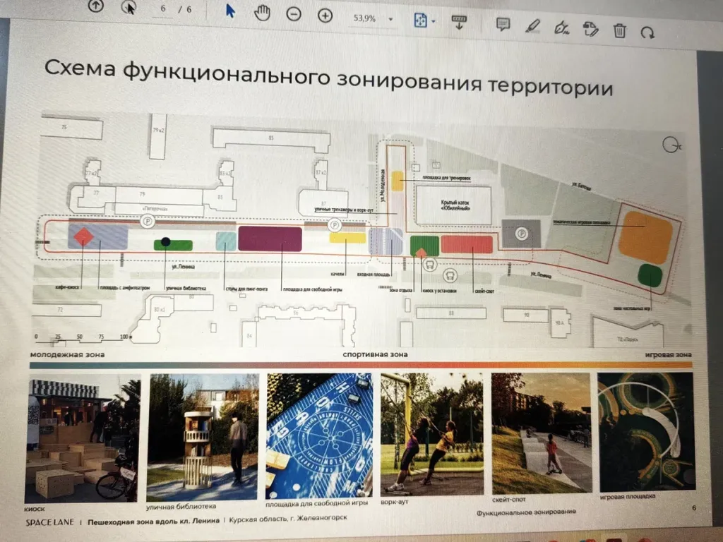Activate the hand pan tool

pyautogui.click(x=262, y=13)
